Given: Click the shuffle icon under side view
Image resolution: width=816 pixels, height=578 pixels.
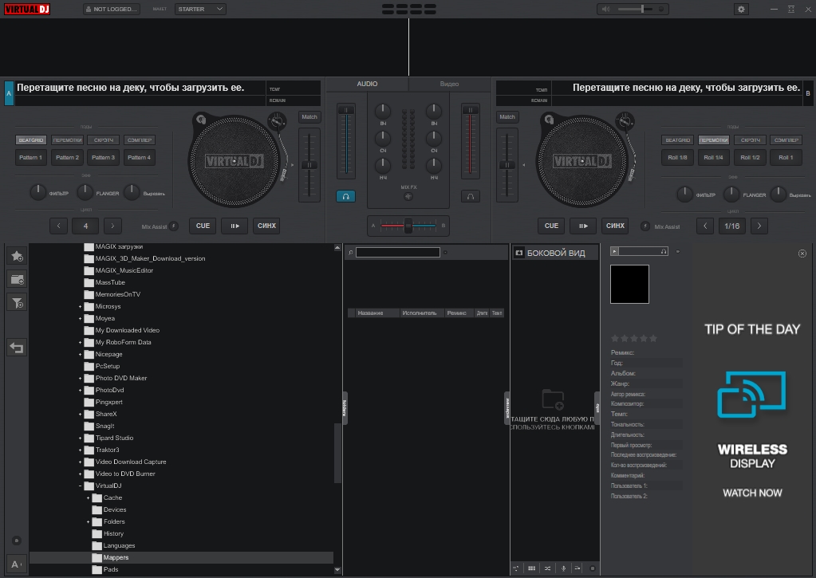Looking at the screenshot, I should [547, 568].
